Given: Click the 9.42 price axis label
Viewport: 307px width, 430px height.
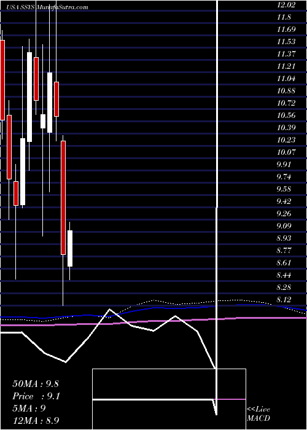Looking at the screenshot, I should 284,201.
